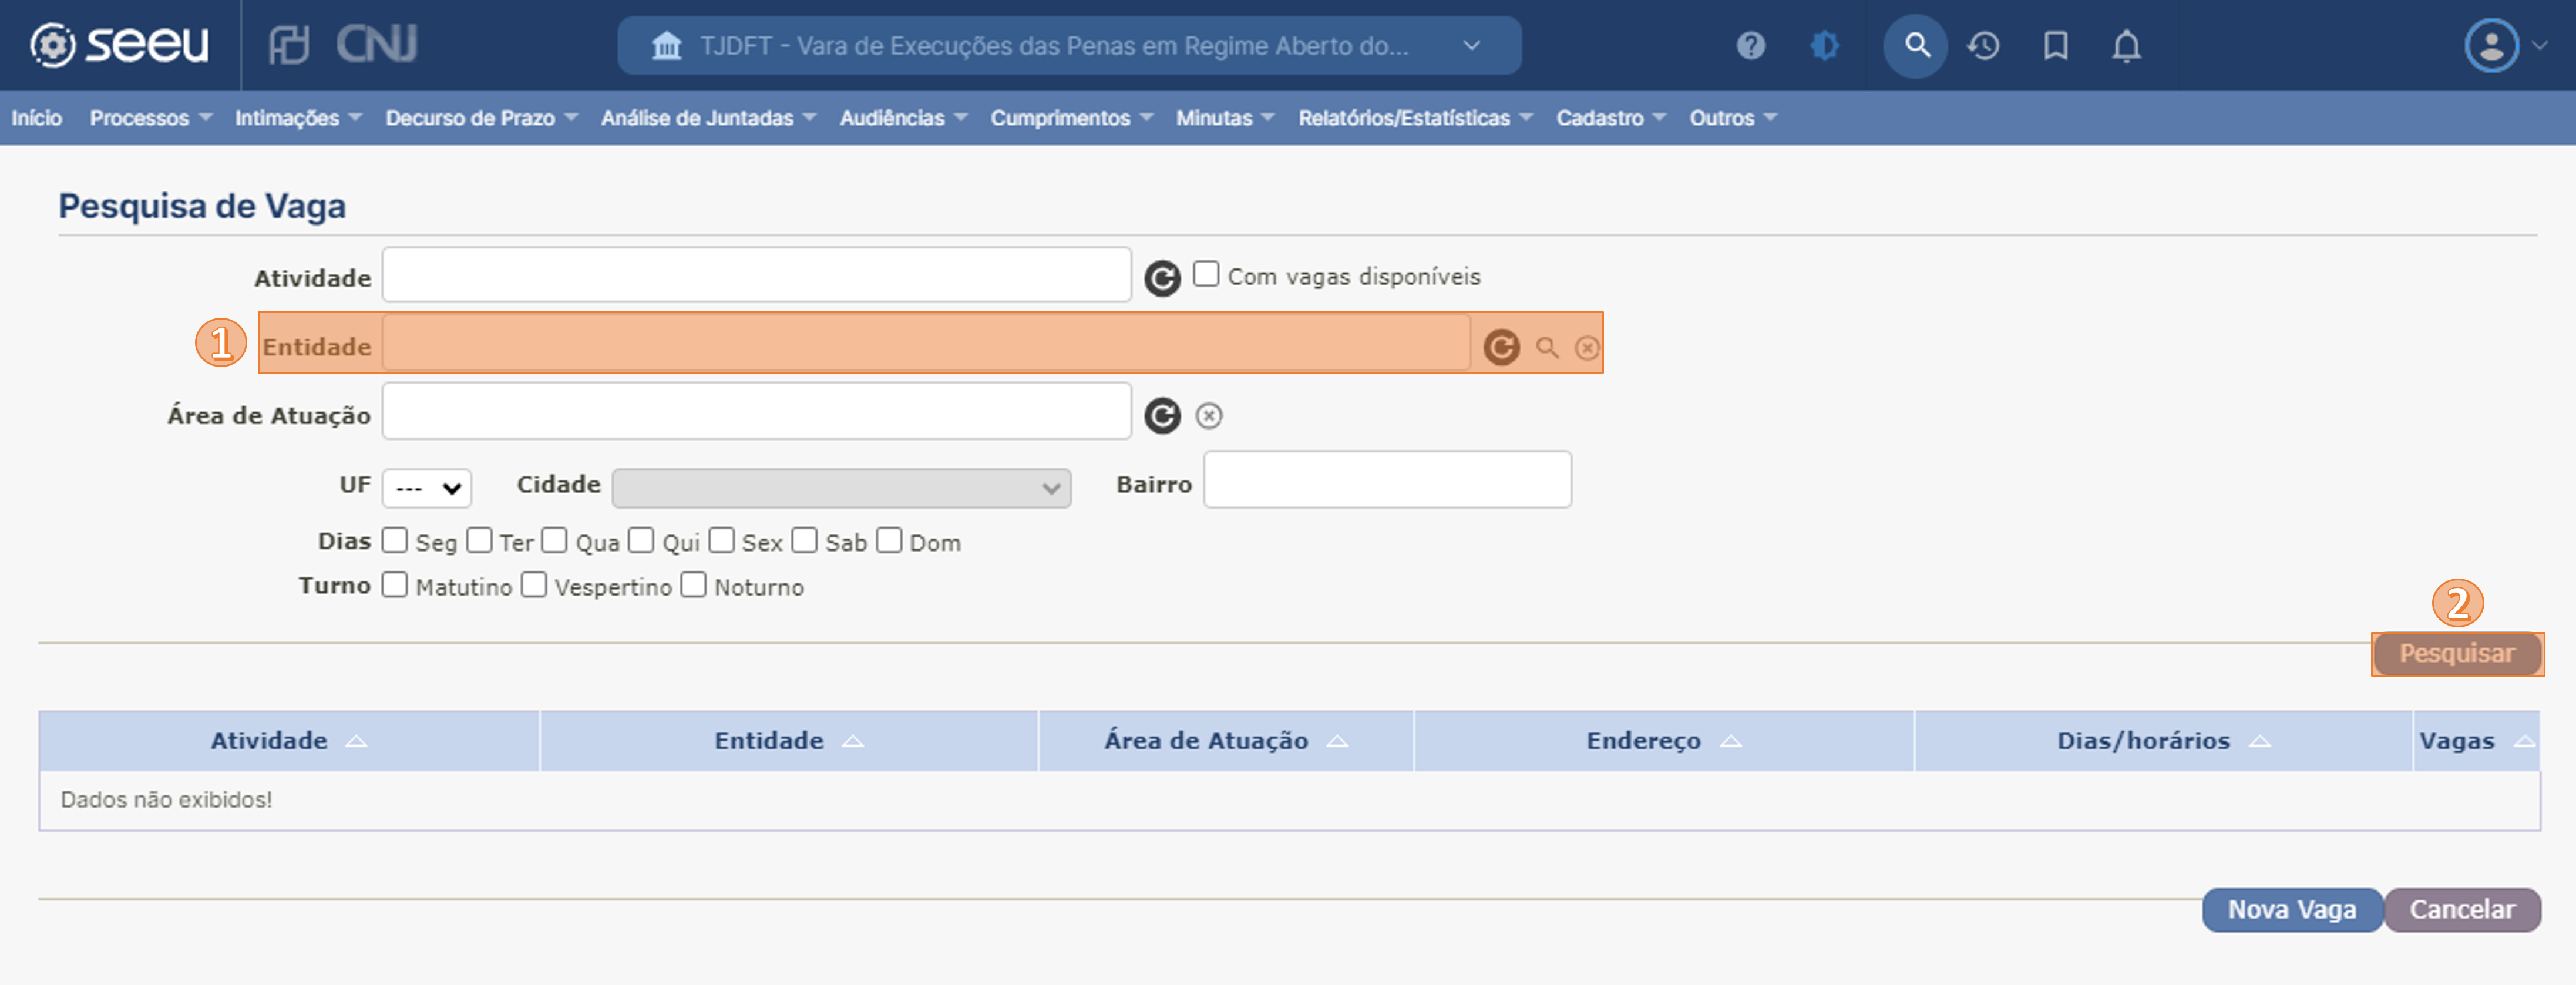Image resolution: width=2576 pixels, height=985 pixels.
Task: Click the magnifier icon in Entidade row
Action: 1546,348
